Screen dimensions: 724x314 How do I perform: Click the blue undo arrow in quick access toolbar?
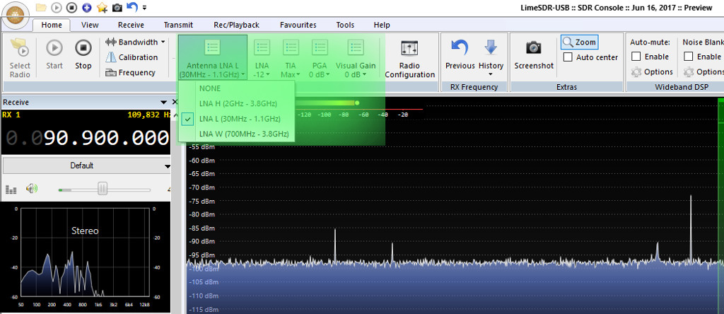pos(132,7)
